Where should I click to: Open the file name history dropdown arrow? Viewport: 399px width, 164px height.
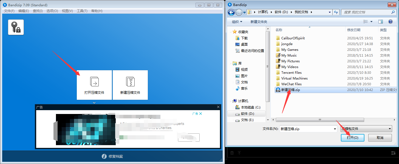[335, 129]
